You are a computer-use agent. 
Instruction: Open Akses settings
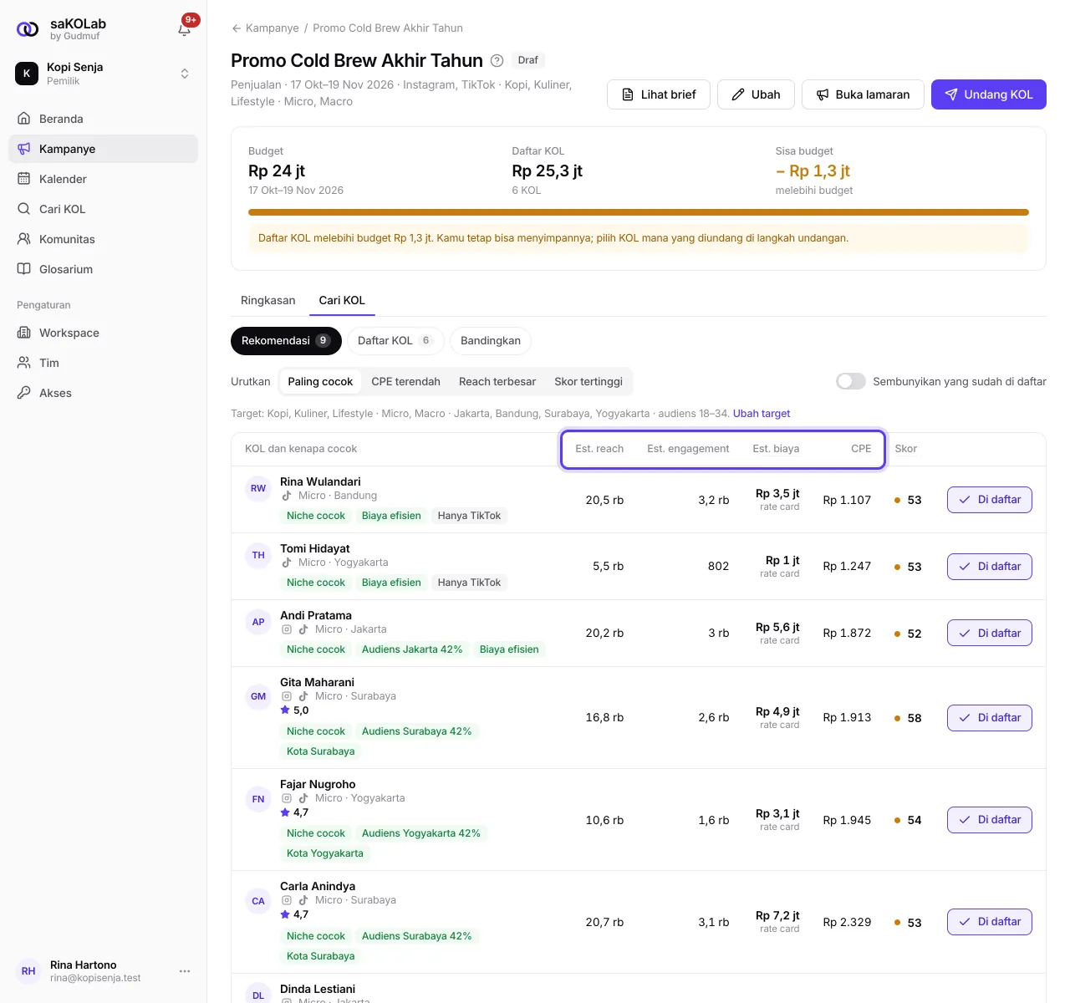103,393
